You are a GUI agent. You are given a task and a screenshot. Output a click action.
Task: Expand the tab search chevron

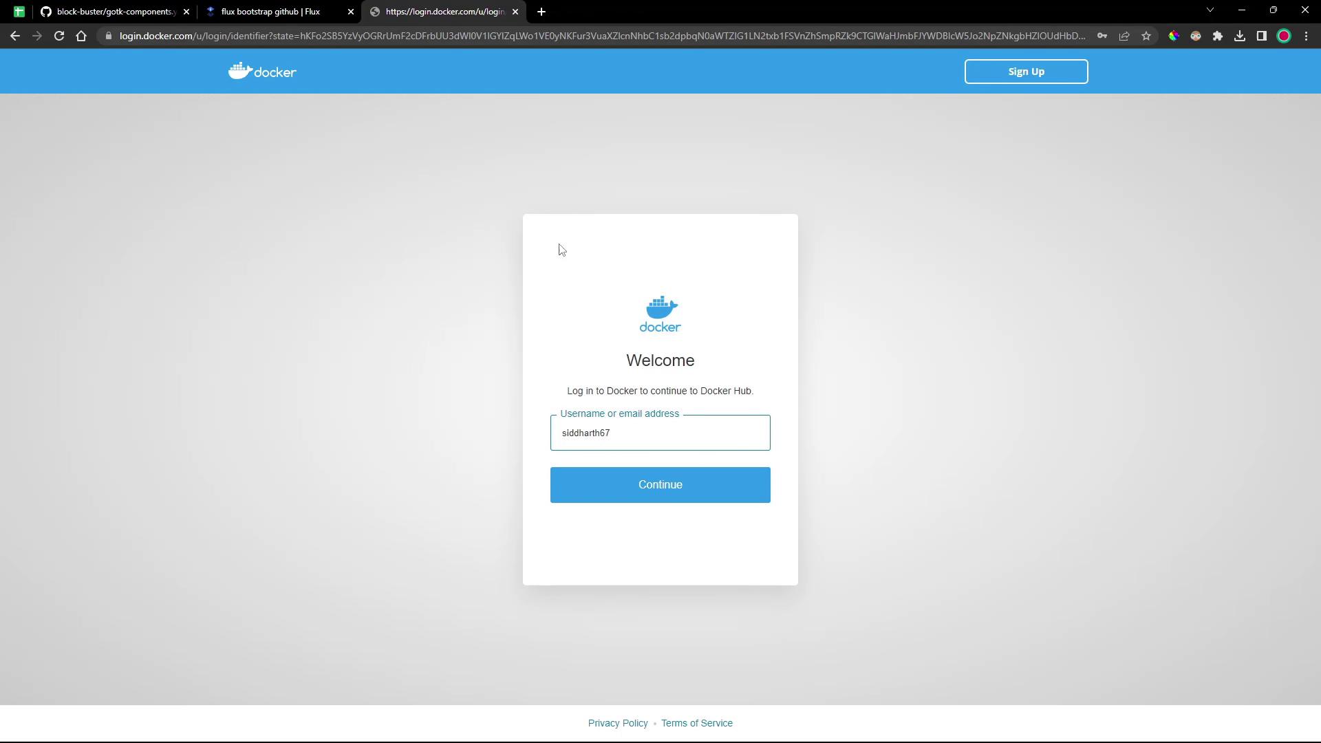click(x=1210, y=10)
